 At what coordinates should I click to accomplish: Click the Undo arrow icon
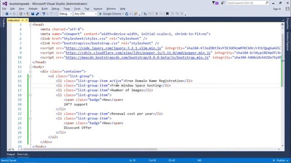[44, 14]
